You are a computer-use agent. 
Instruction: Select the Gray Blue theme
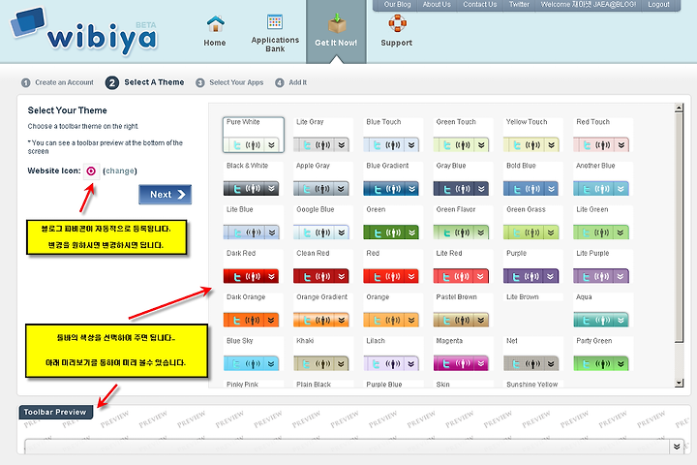click(463, 179)
